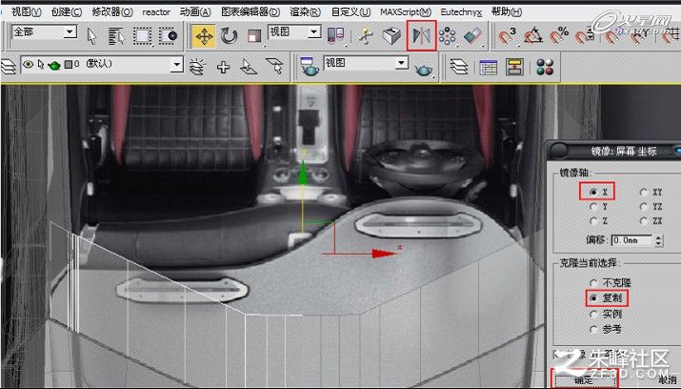This screenshot has height=389, width=681.
Task: Toggle the Percent Snap magnet
Action: pyautogui.click(x=559, y=35)
